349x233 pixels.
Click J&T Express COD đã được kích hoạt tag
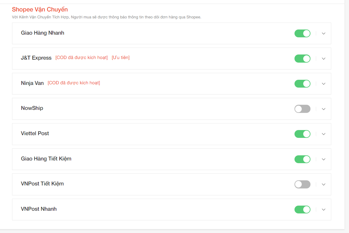coord(82,57)
